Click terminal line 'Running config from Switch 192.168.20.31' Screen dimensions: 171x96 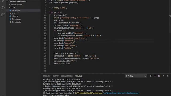(x=62, y=79)
